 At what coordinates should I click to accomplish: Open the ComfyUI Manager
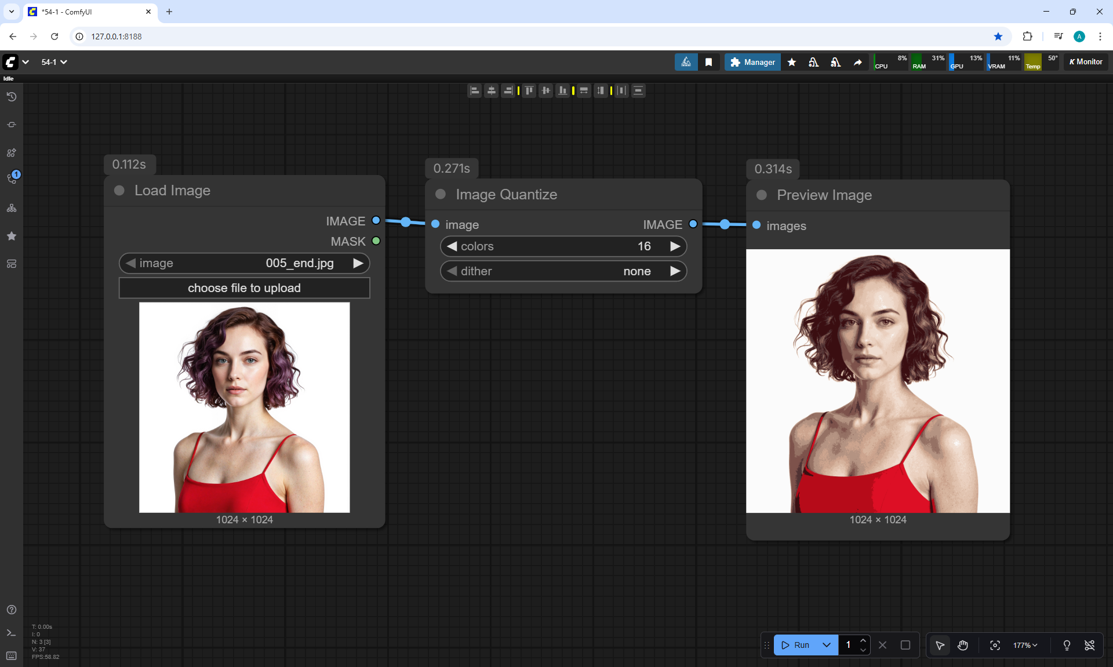[752, 62]
